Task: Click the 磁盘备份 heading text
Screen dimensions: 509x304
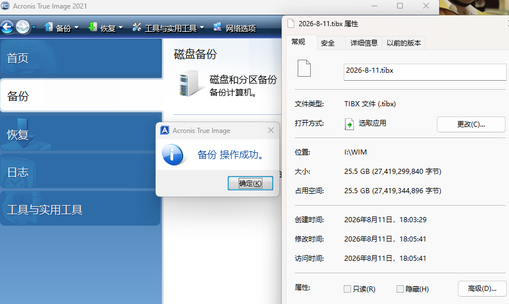Action: pos(195,54)
